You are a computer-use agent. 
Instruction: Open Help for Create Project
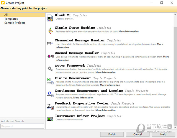(x=163, y=134)
